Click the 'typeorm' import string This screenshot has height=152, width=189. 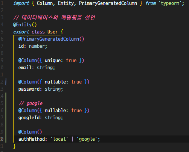tap(170, 3)
